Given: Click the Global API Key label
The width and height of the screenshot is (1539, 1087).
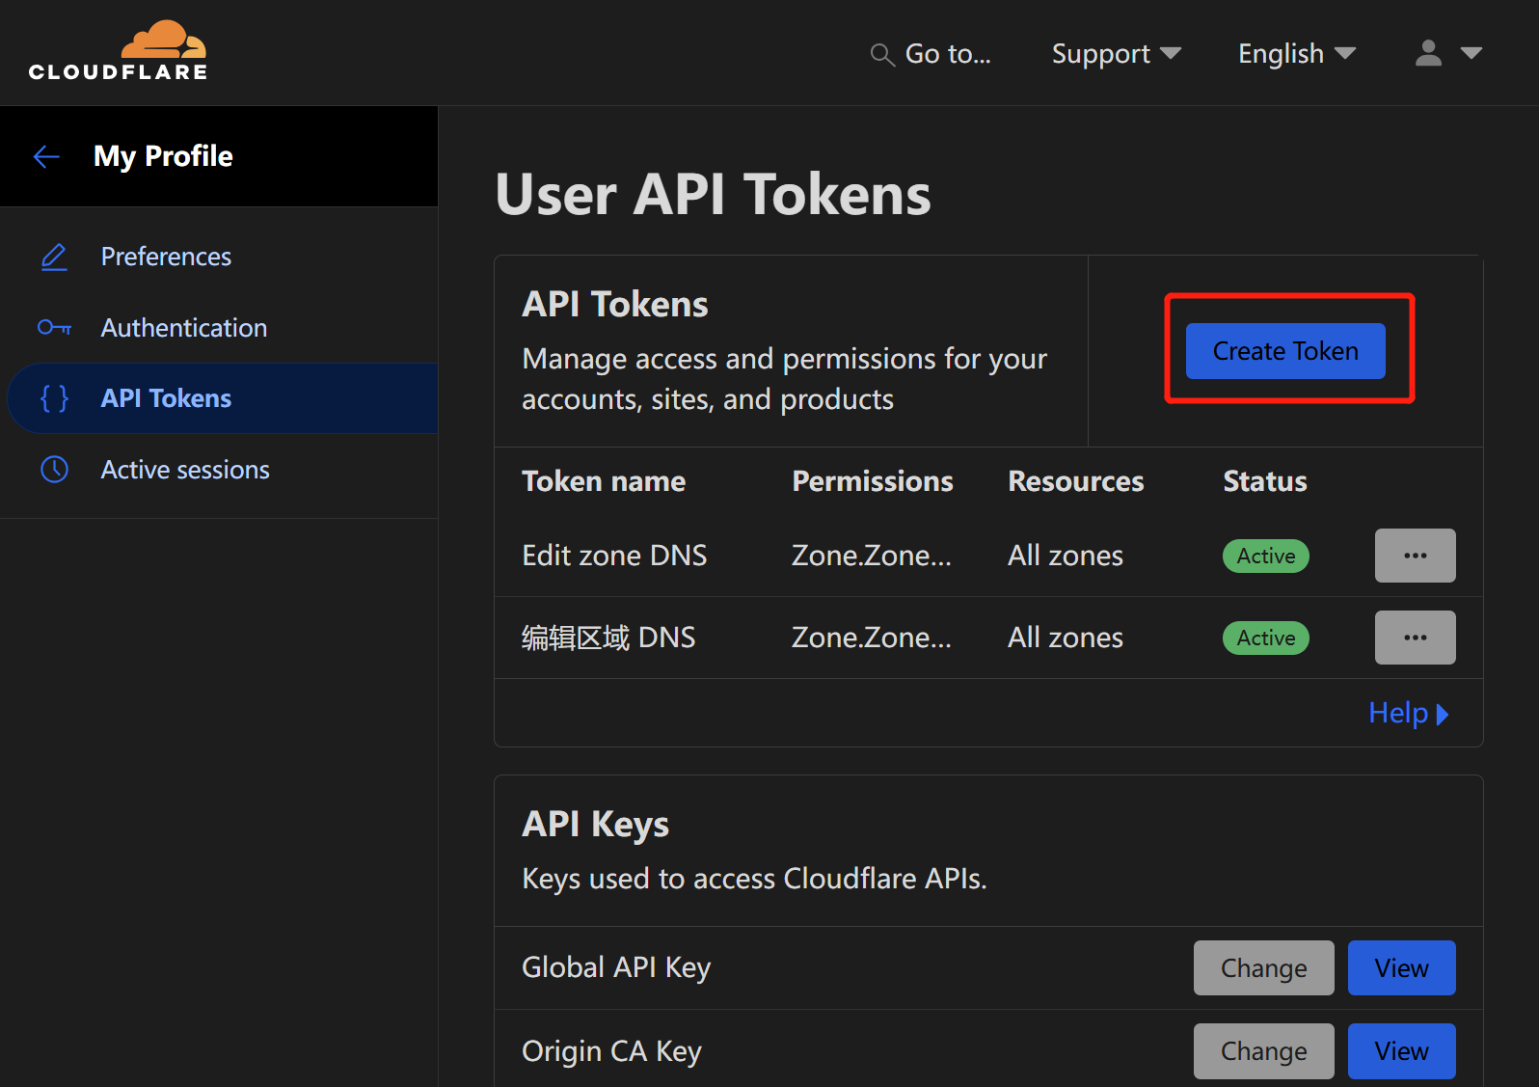Looking at the screenshot, I should [x=616, y=967].
